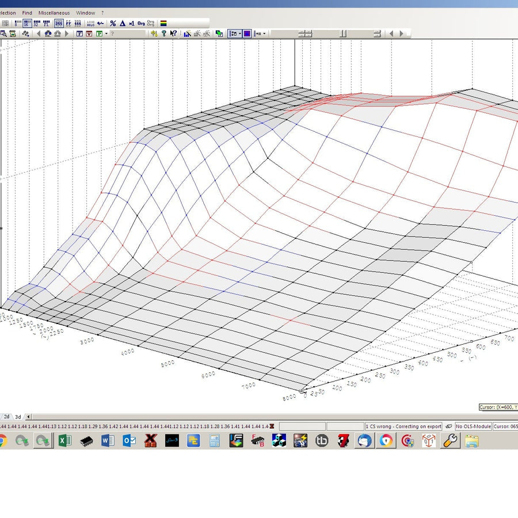Click the grid table icon in top toolbar
This screenshot has height=518, width=518.
5,24
